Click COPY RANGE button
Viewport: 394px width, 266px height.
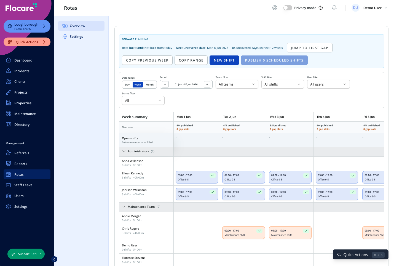click(191, 60)
